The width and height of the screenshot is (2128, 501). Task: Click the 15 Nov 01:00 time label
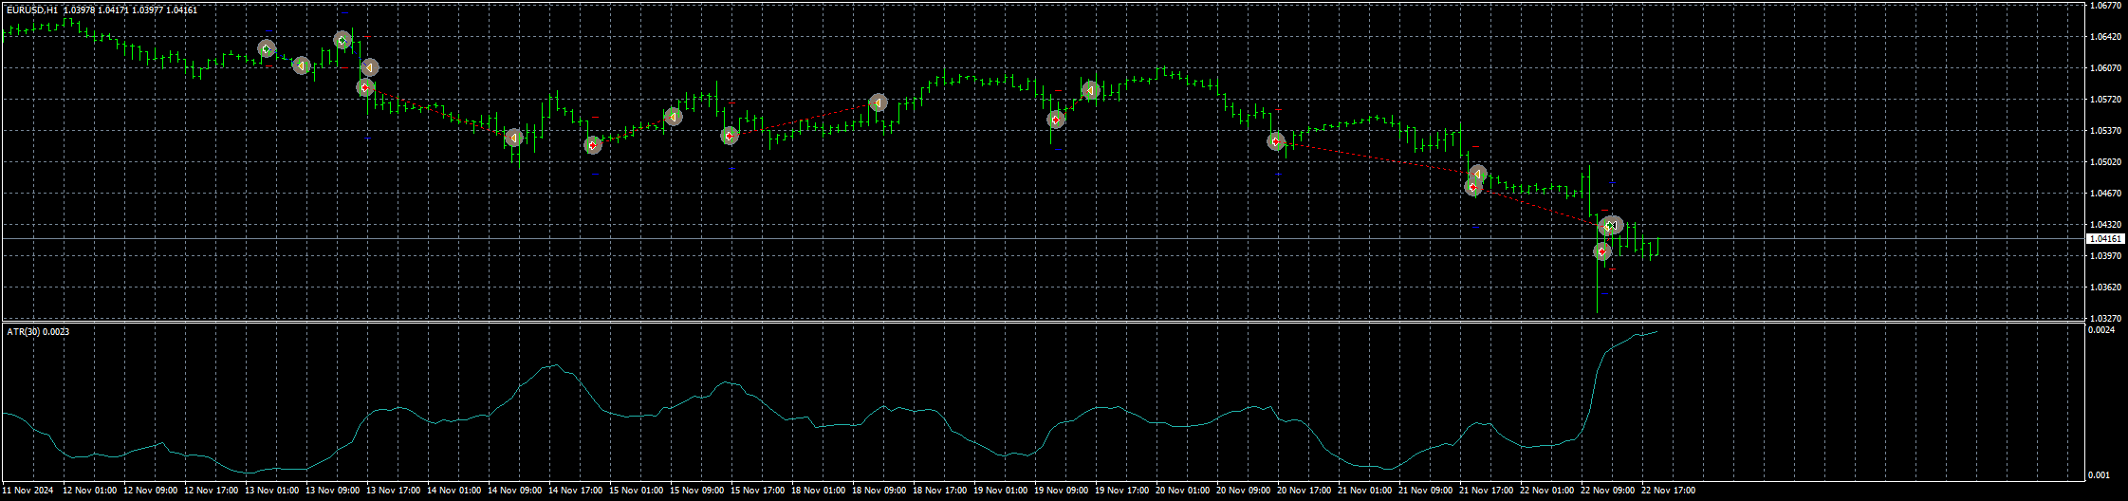point(636,491)
